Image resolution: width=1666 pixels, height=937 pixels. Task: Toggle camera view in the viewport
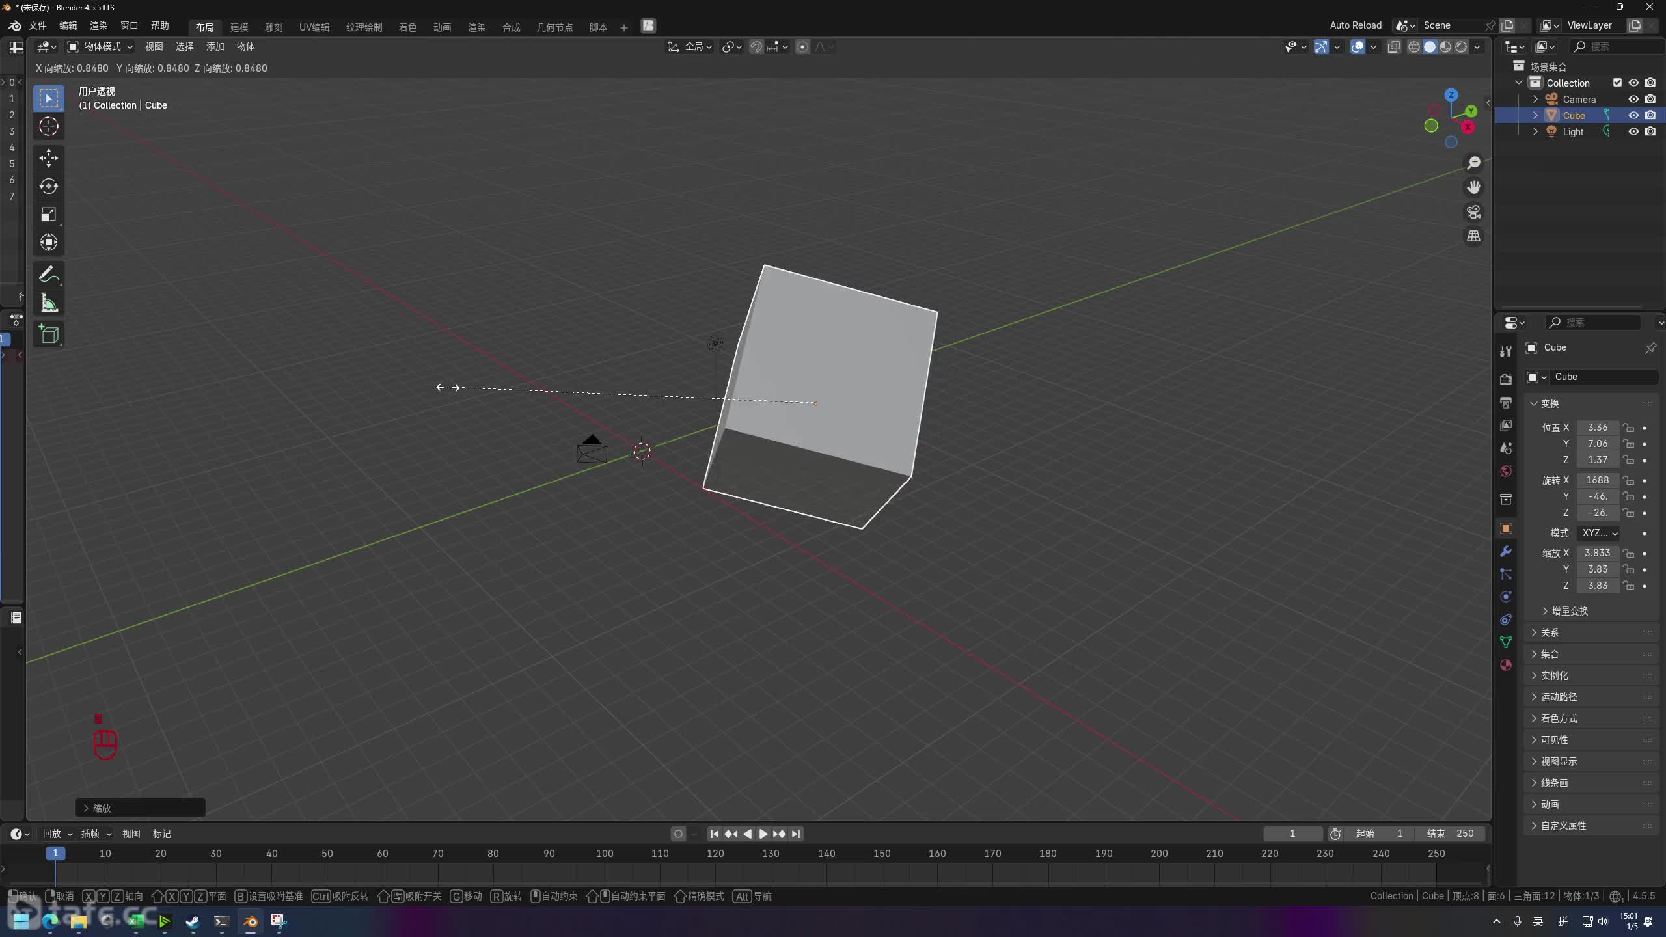[1473, 211]
